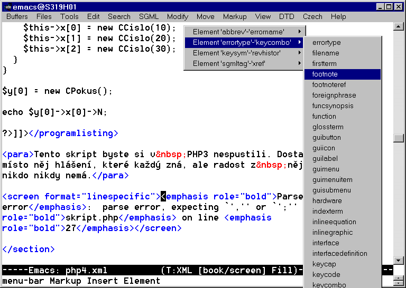Click the emacs title bar icon
Screen dimensions: 406x288
point(7,7)
